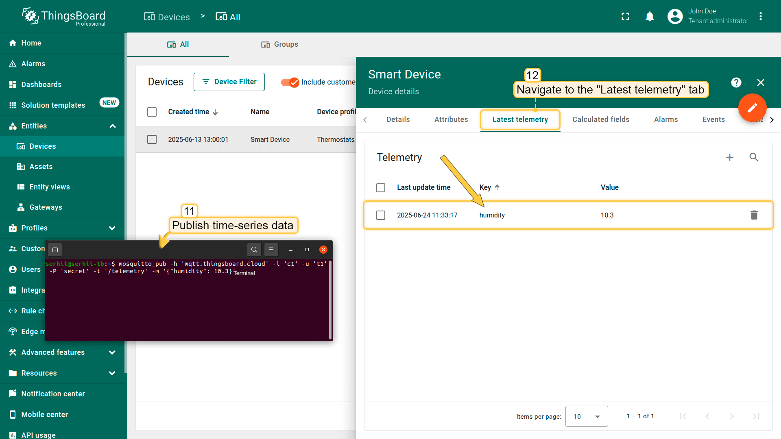Screen dimensions: 781x439
Task: Click the add telemetry plus icon
Action: [730, 157]
